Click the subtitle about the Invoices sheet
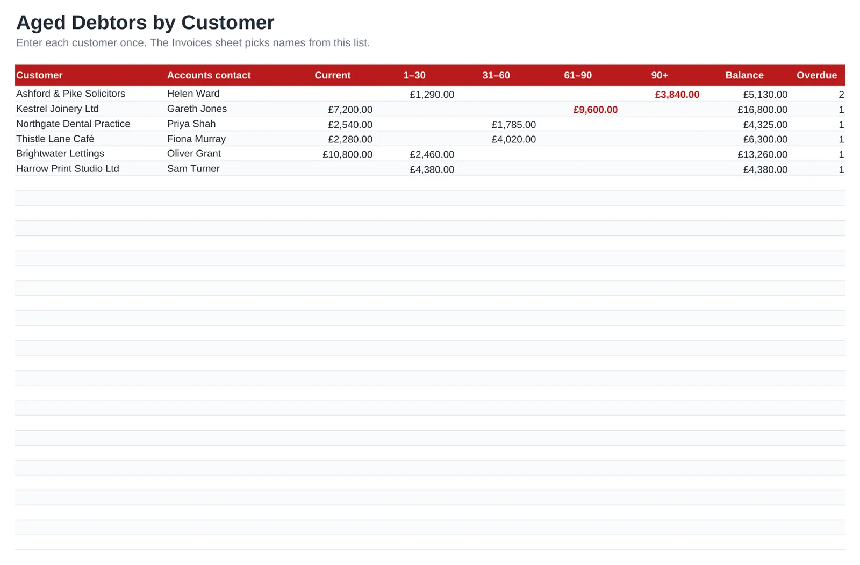The image size is (860, 565). coord(193,43)
